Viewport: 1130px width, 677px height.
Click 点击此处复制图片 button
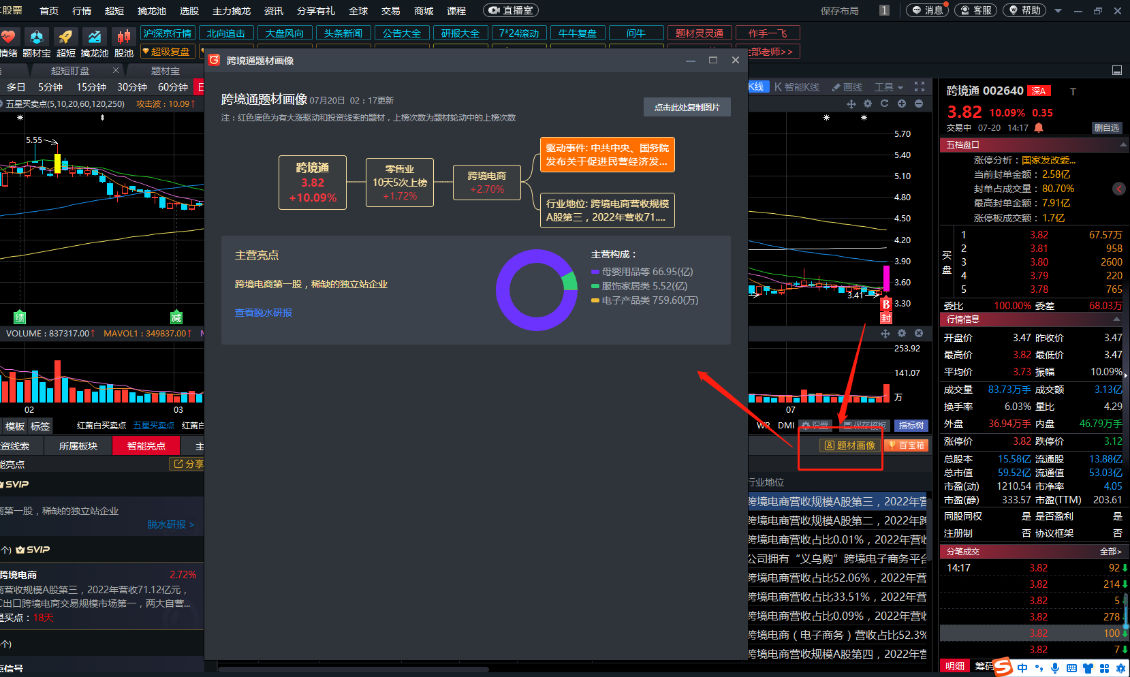pos(687,107)
